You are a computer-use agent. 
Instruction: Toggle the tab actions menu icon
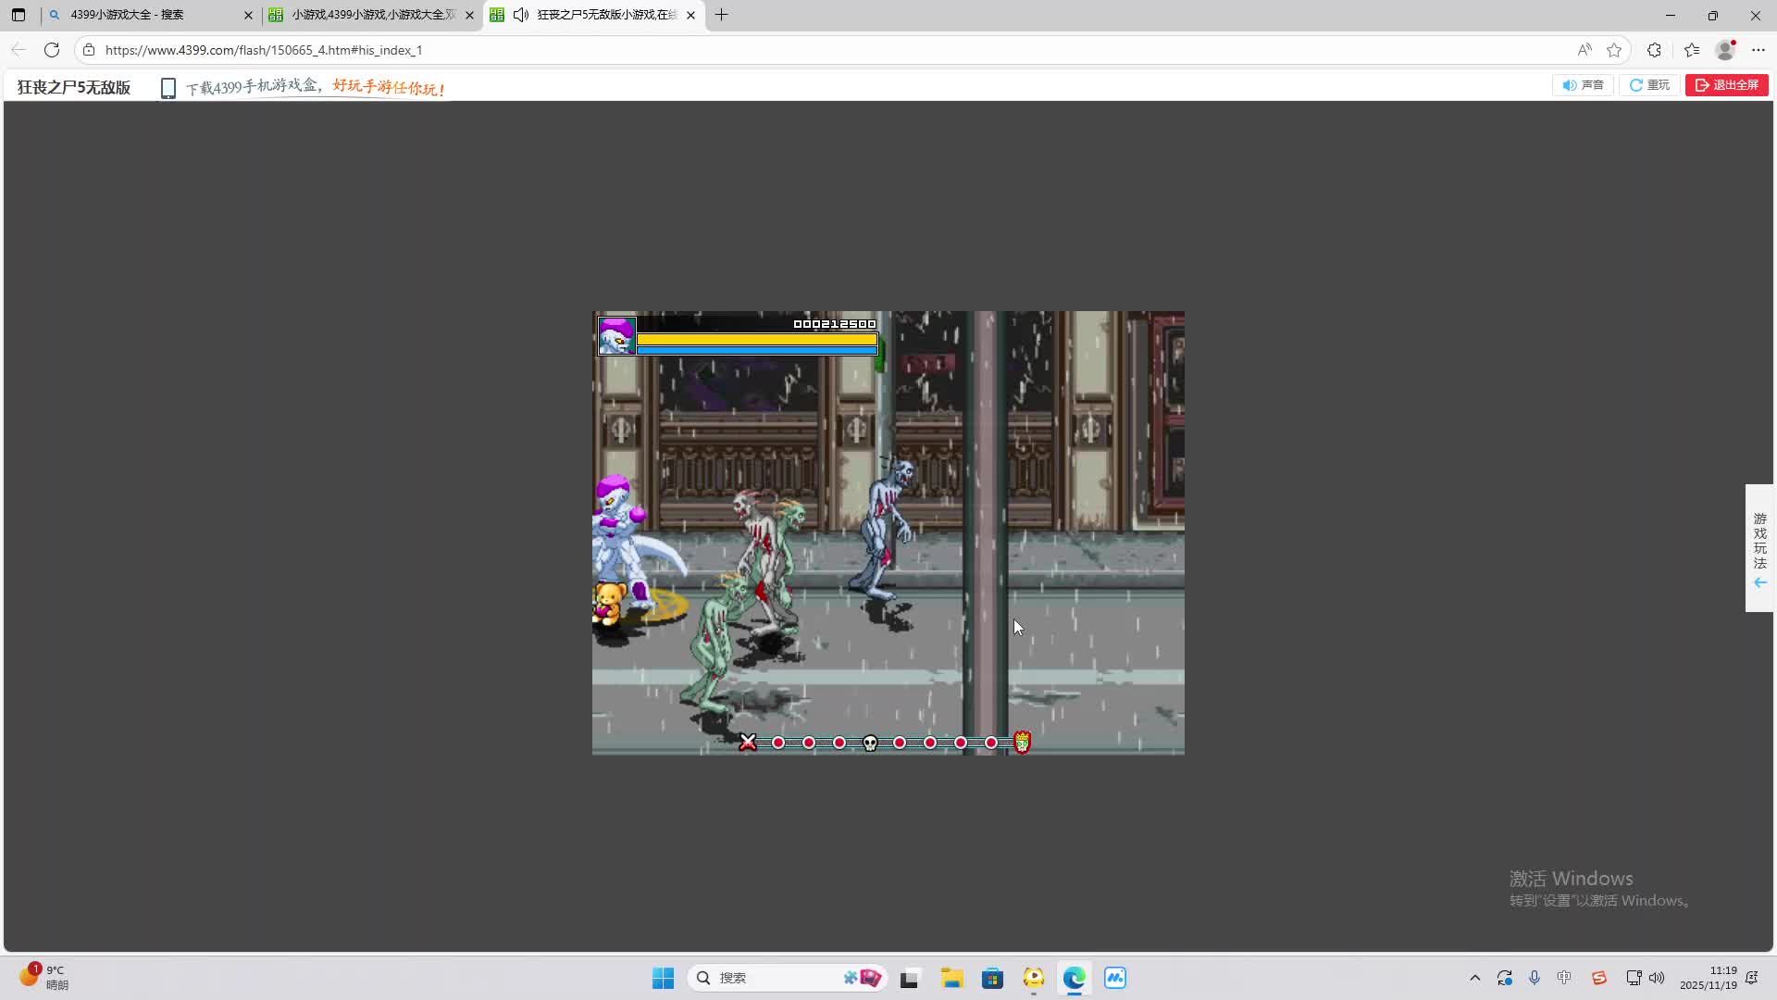click(19, 15)
